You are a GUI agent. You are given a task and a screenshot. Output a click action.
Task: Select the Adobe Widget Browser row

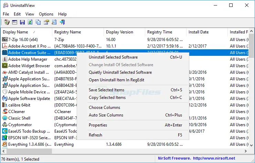click(x=29, y=66)
